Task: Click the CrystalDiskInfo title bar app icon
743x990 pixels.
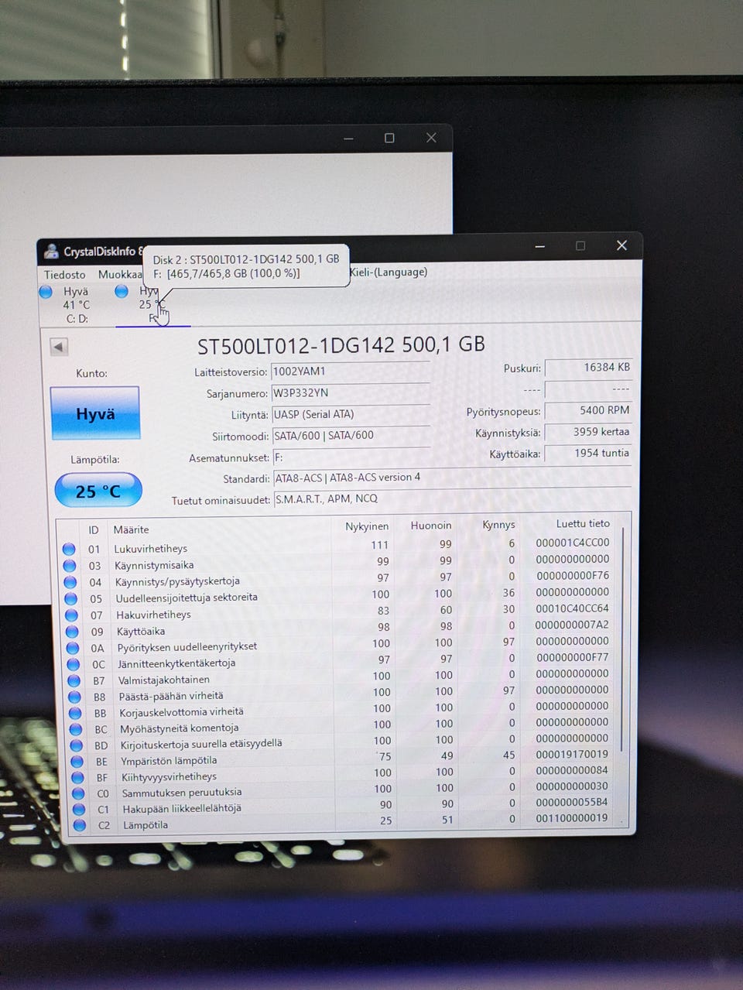Action: point(52,251)
